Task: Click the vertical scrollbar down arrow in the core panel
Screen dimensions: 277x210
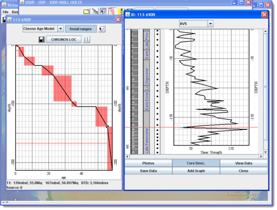Action: 265,152
